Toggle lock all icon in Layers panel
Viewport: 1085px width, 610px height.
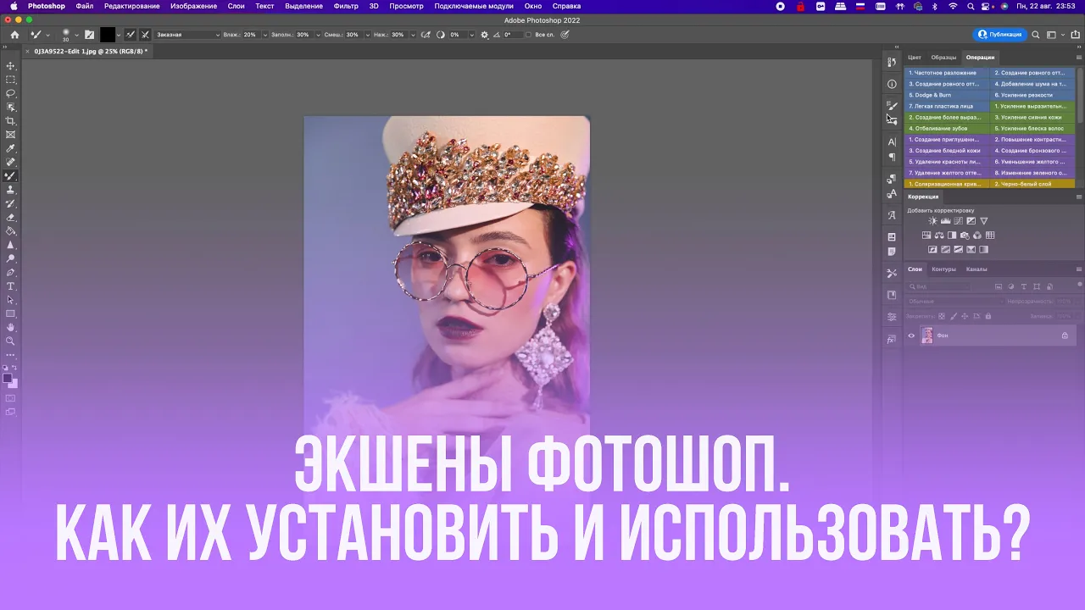[988, 316]
